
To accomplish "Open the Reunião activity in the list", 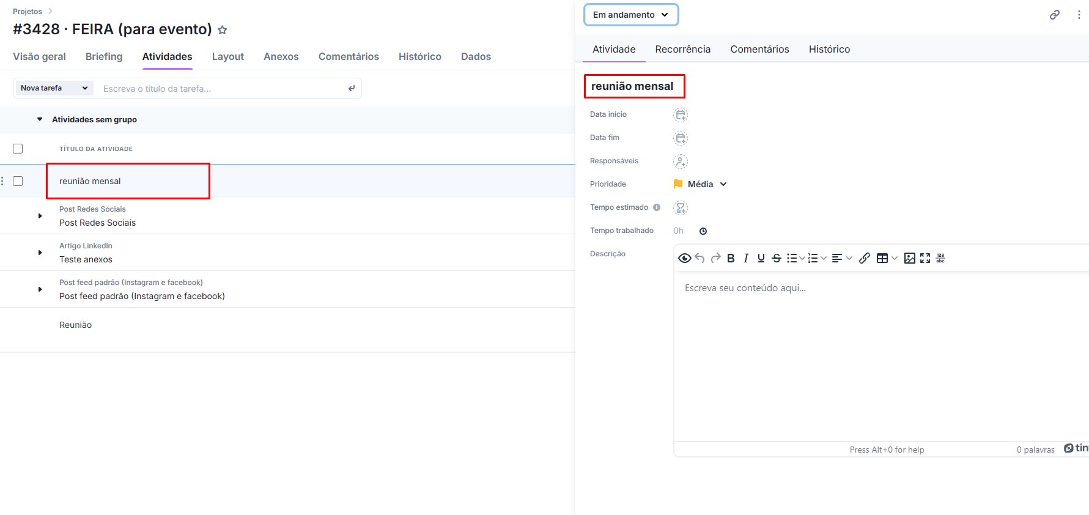I will (x=75, y=325).
